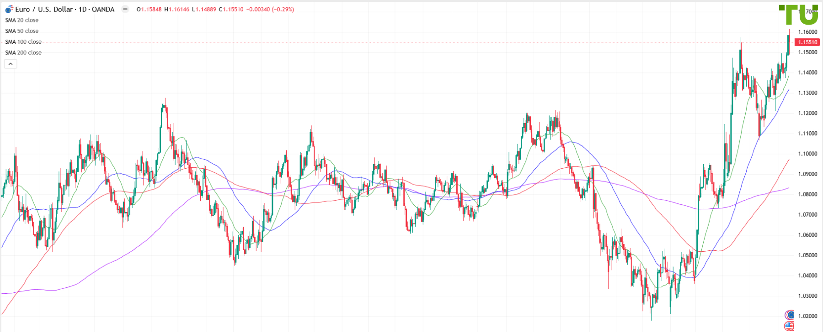This screenshot has height=332, width=823.
Task: Click the 1.14000 price axis label
Action: 807,73
